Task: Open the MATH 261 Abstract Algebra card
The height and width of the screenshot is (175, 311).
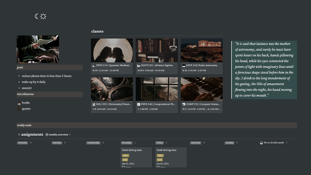Action: click(x=157, y=57)
